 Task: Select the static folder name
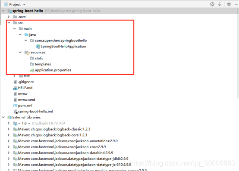click(x=39, y=58)
